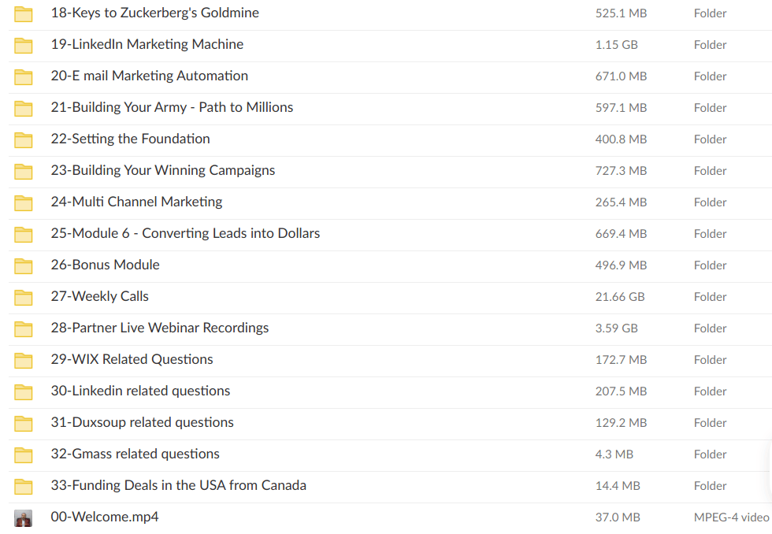Click the MPEG-4 video type label
772x534 pixels.
coord(731,517)
